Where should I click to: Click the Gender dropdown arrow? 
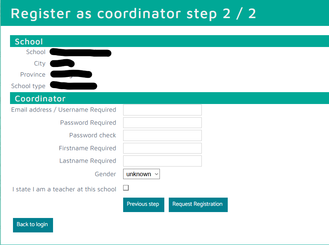coord(156,174)
